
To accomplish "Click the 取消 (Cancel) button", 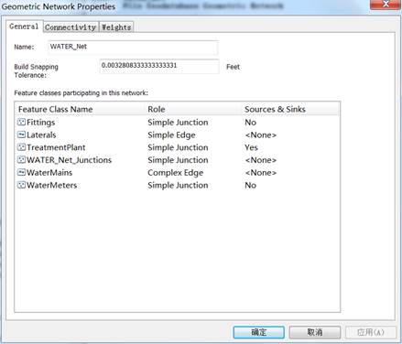I will pyautogui.click(x=315, y=332).
